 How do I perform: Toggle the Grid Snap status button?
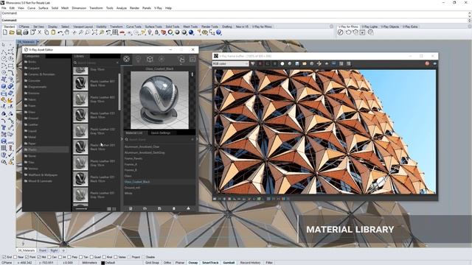pyautogui.click(x=153, y=263)
